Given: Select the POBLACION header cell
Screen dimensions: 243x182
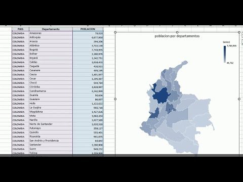Looking at the screenshot, I should (x=88, y=29).
